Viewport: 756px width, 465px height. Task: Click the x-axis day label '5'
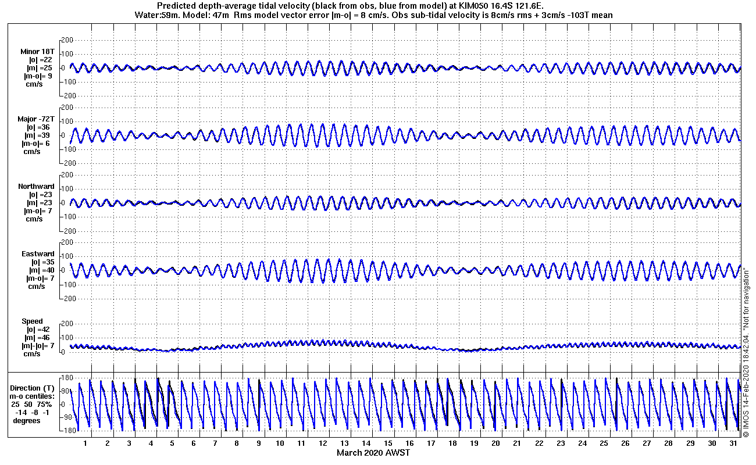coord(172,443)
